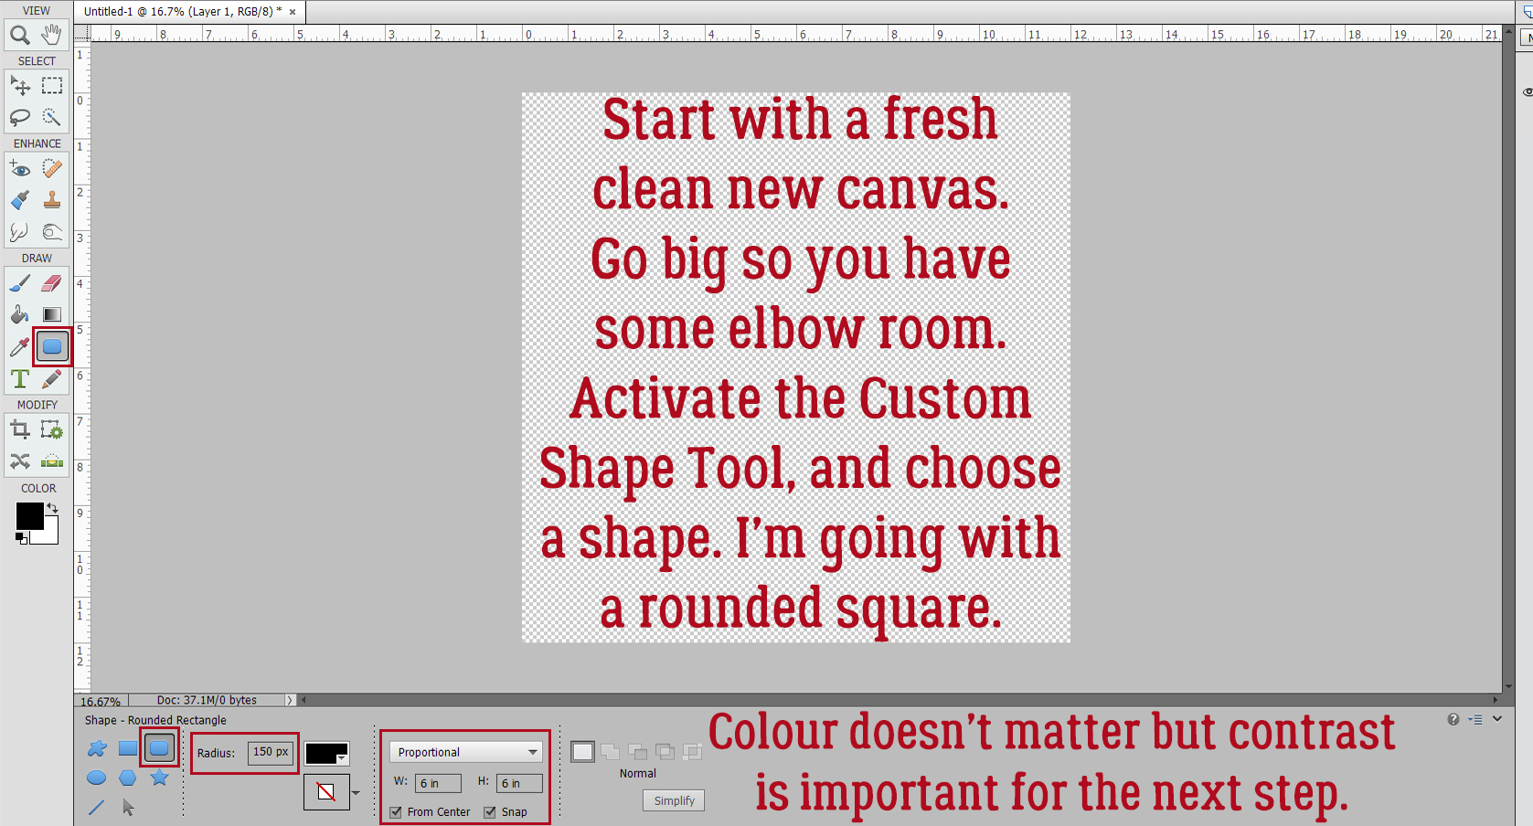
Task: Select the Custom Shape tool in toolbox
Action: click(52, 347)
